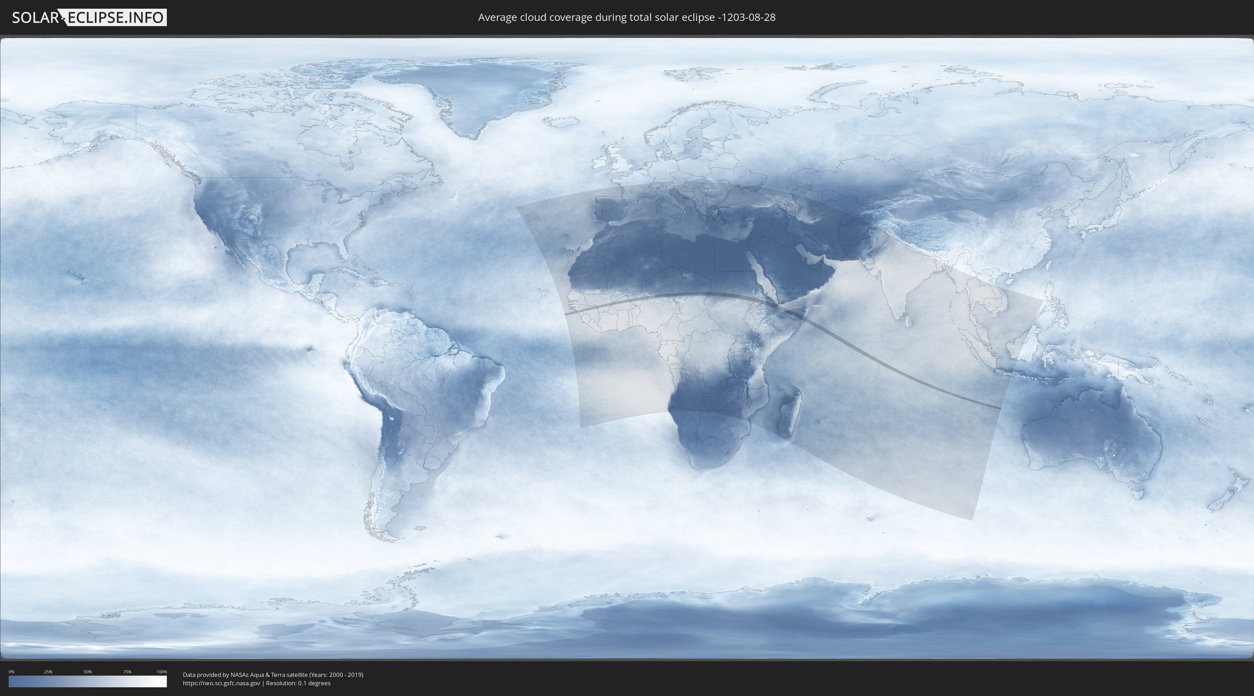Click the 100% legend label
Viewport: 1254px width, 696px height.
(x=162, y=672)
